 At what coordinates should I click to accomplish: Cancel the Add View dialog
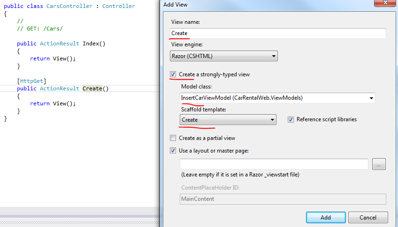[368, 217]
